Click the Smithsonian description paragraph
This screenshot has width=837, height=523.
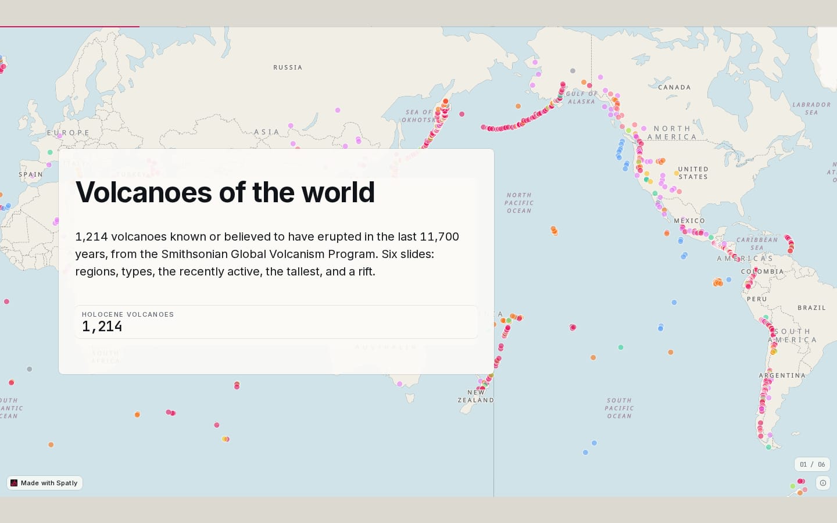click(267, 254)
